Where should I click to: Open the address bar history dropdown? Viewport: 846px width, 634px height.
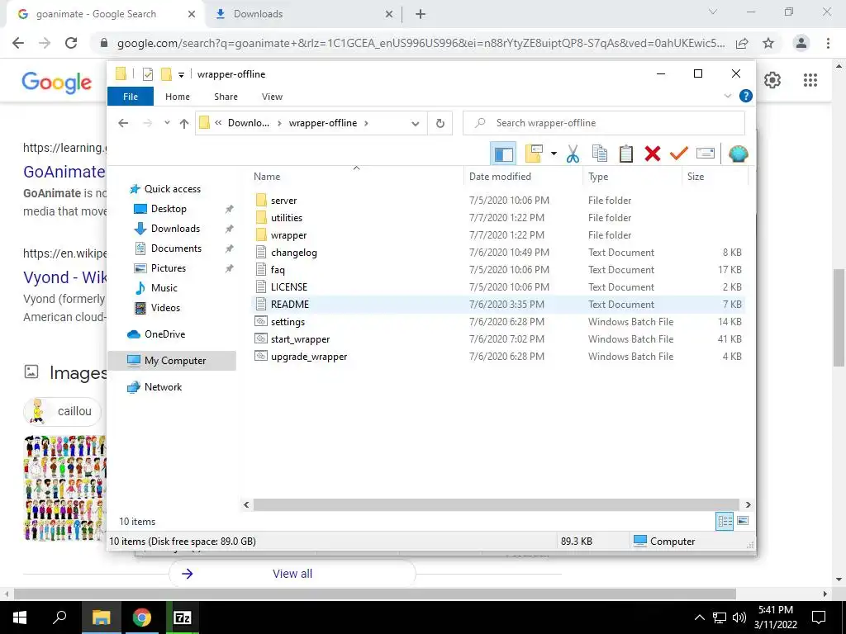(x=415, y=124)
